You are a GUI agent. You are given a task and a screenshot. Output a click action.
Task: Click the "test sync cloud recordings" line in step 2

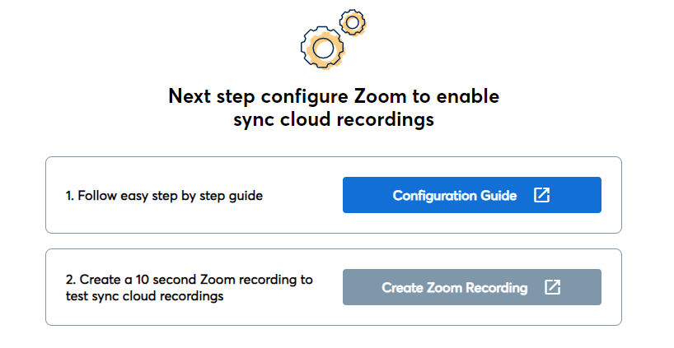click(x=144, y=295)
